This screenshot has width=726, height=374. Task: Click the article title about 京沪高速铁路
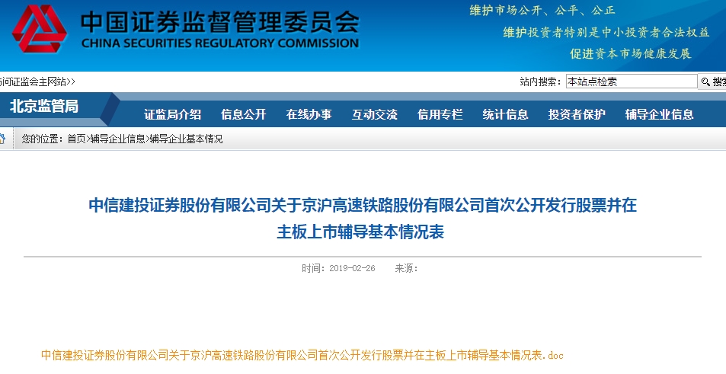point(363,218)
